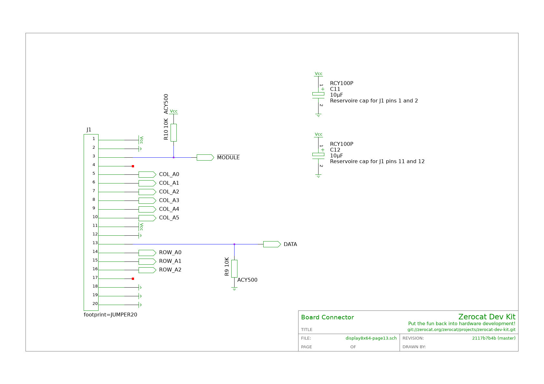Select the MODULE output port symbol
Screen dimensions: 544x384
[x=205, y=157]
